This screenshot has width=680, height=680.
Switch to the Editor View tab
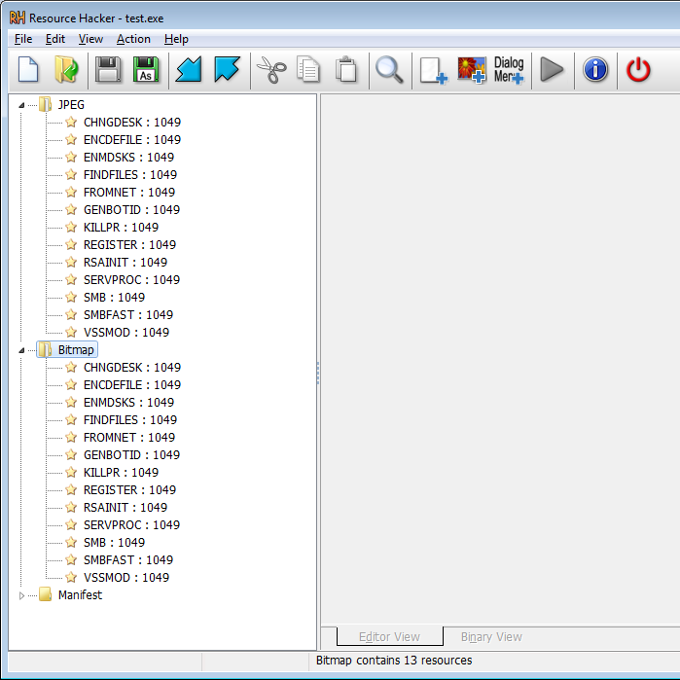coord(389,637)
